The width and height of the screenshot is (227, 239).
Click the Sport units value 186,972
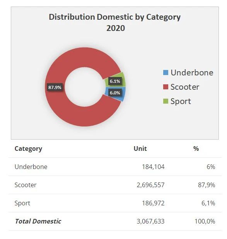(153, 203)
